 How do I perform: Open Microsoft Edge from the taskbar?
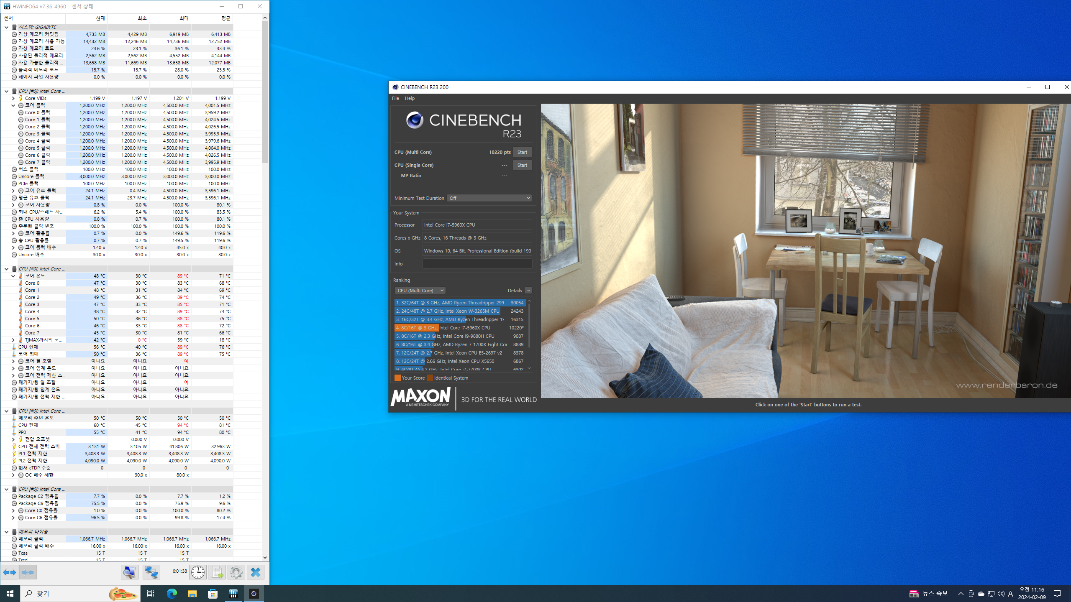(172, 594)
